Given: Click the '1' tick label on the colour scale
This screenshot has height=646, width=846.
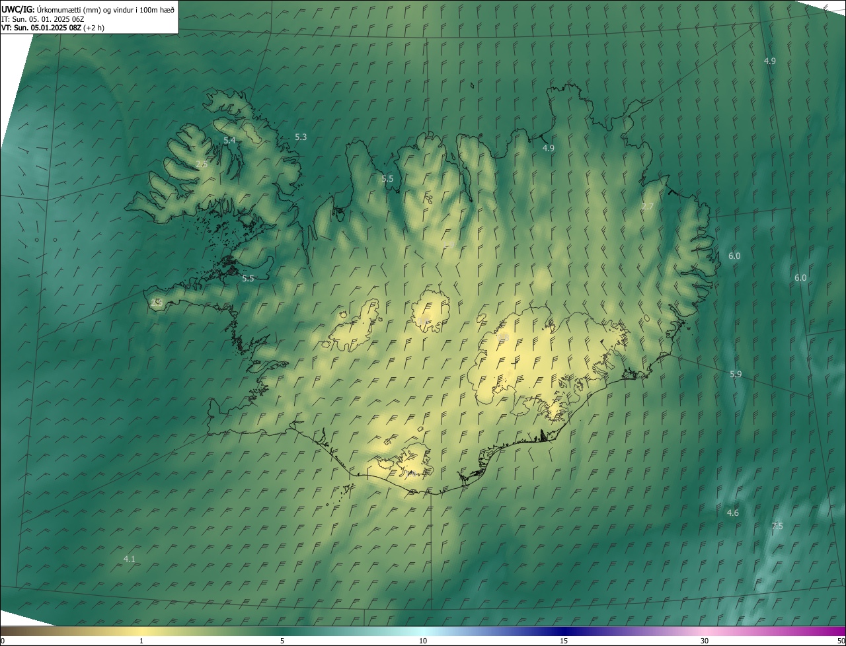Looking at the screenshot, I should [x=141, y=641].
